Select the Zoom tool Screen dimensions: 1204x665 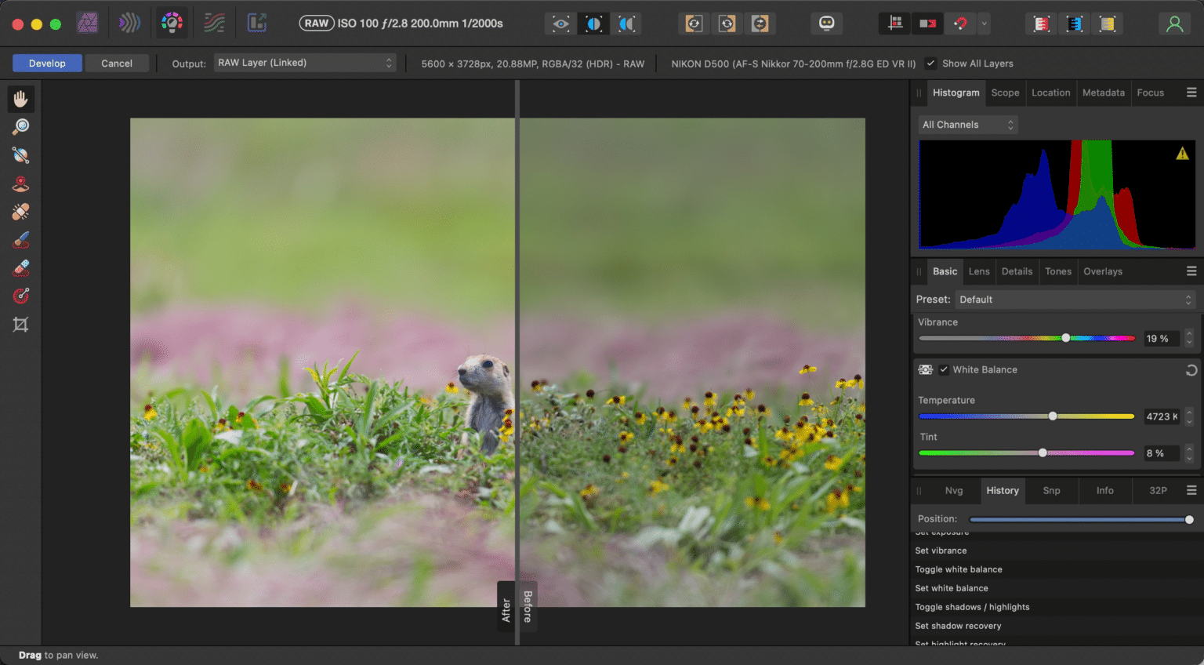(20, 126)
